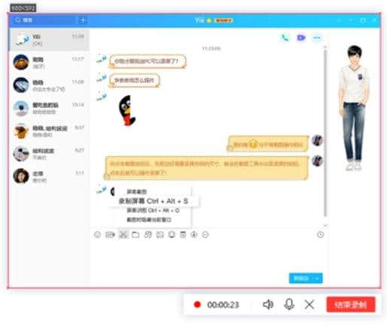This screenshot has height=325, width=387.
Task: Click the search field in the sidebar
Action: tap(43, 20)
